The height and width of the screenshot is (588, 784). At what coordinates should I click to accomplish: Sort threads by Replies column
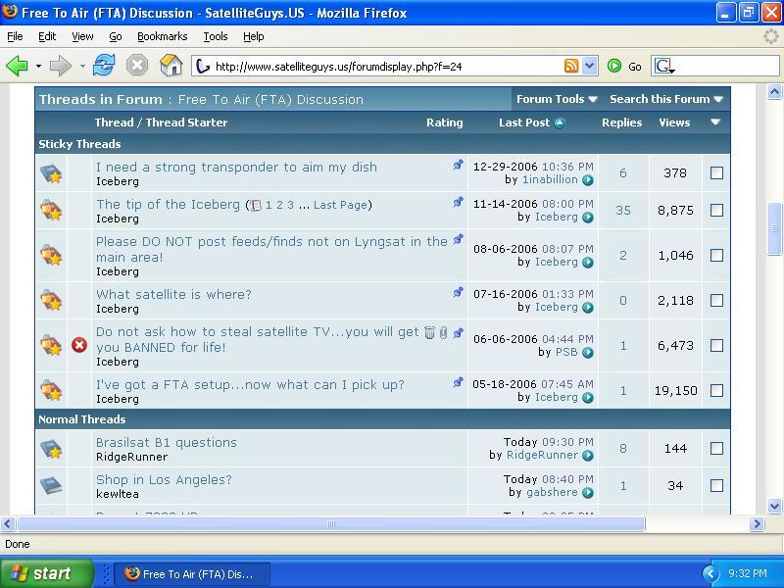tap(621, 122)
